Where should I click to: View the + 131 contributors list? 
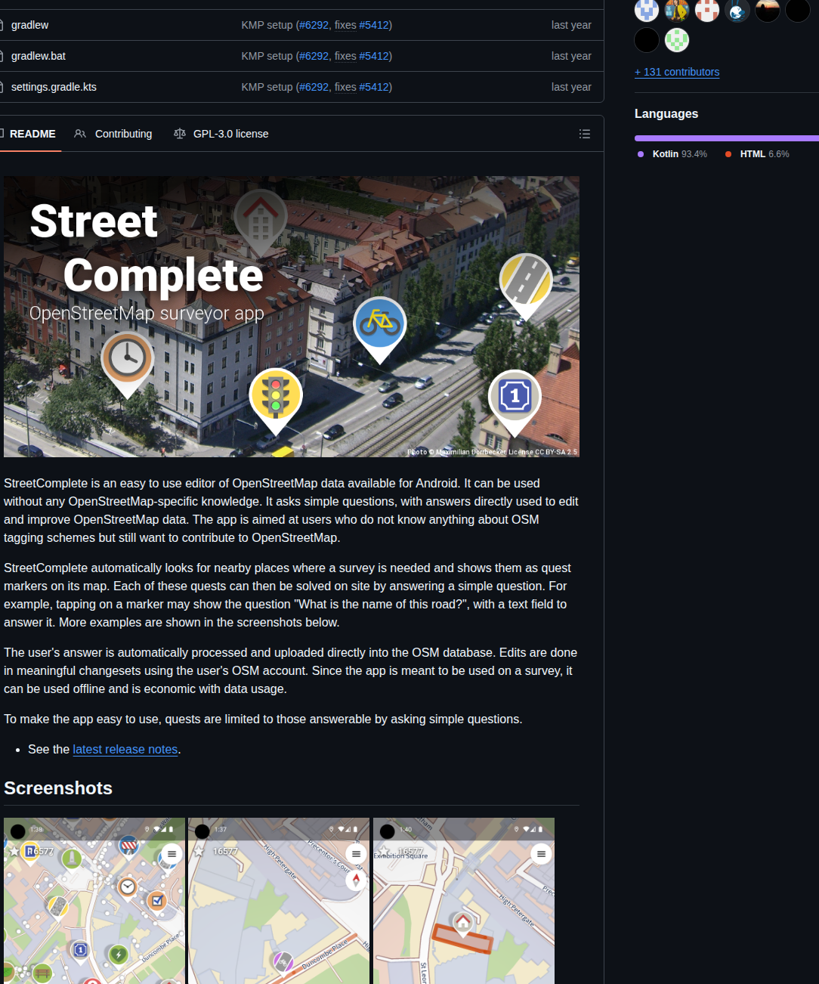[677, 72]
